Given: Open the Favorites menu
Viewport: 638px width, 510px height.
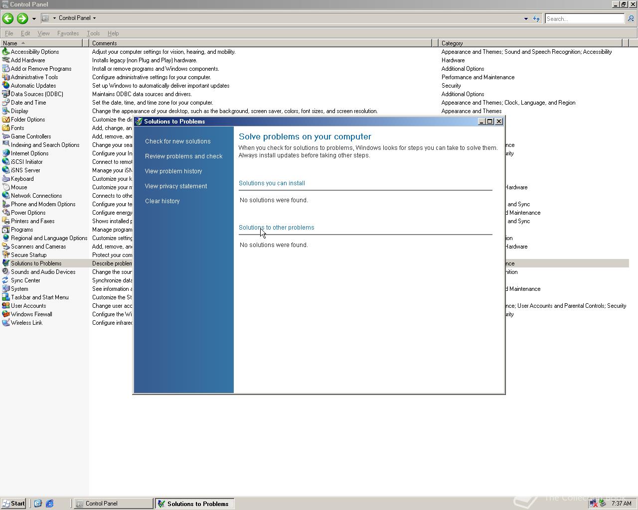Looking at the screenshot, I should point(68,33).
